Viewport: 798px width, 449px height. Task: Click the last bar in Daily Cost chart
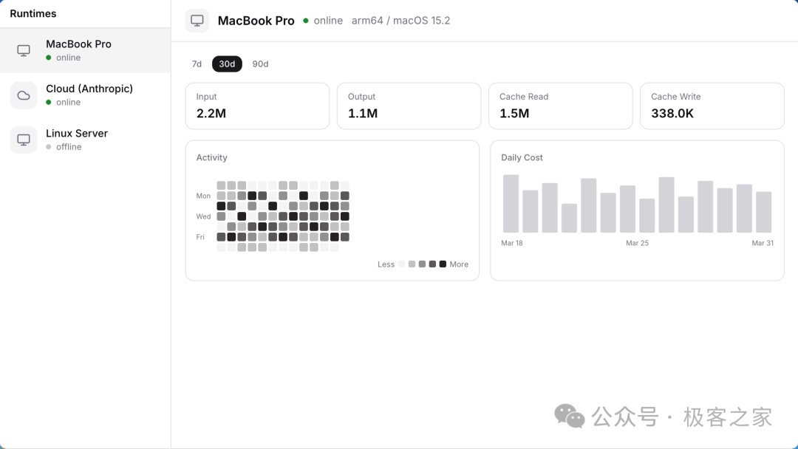tap(763, 212)
